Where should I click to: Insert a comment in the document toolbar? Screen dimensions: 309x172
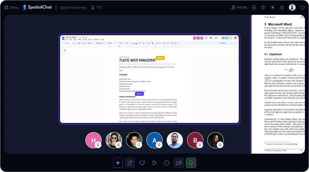click(146, 43)
